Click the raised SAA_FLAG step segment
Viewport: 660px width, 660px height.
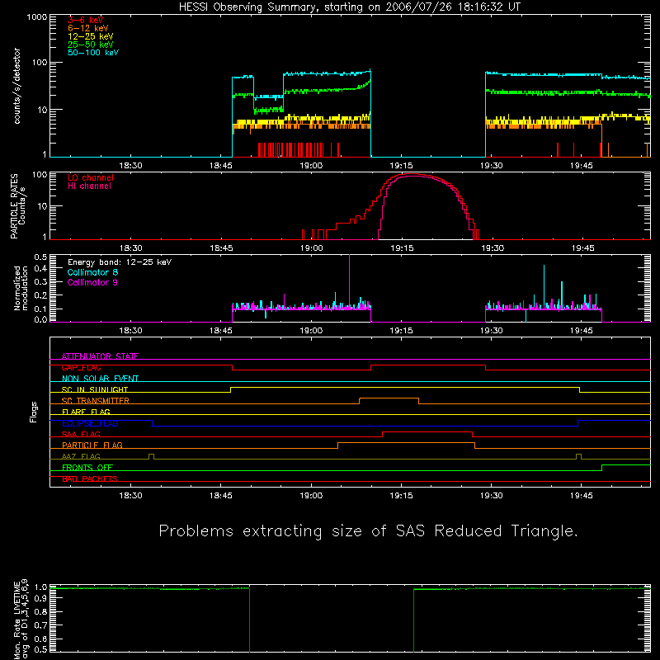tap(427, 431)
